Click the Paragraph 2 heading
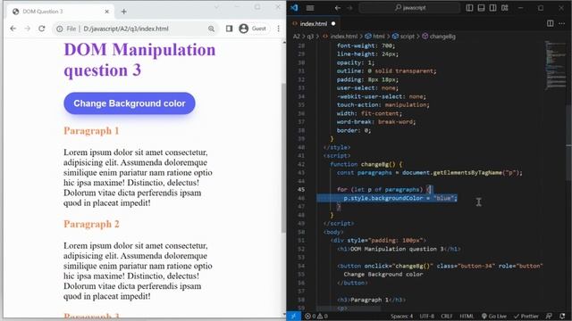 [91, 224]
